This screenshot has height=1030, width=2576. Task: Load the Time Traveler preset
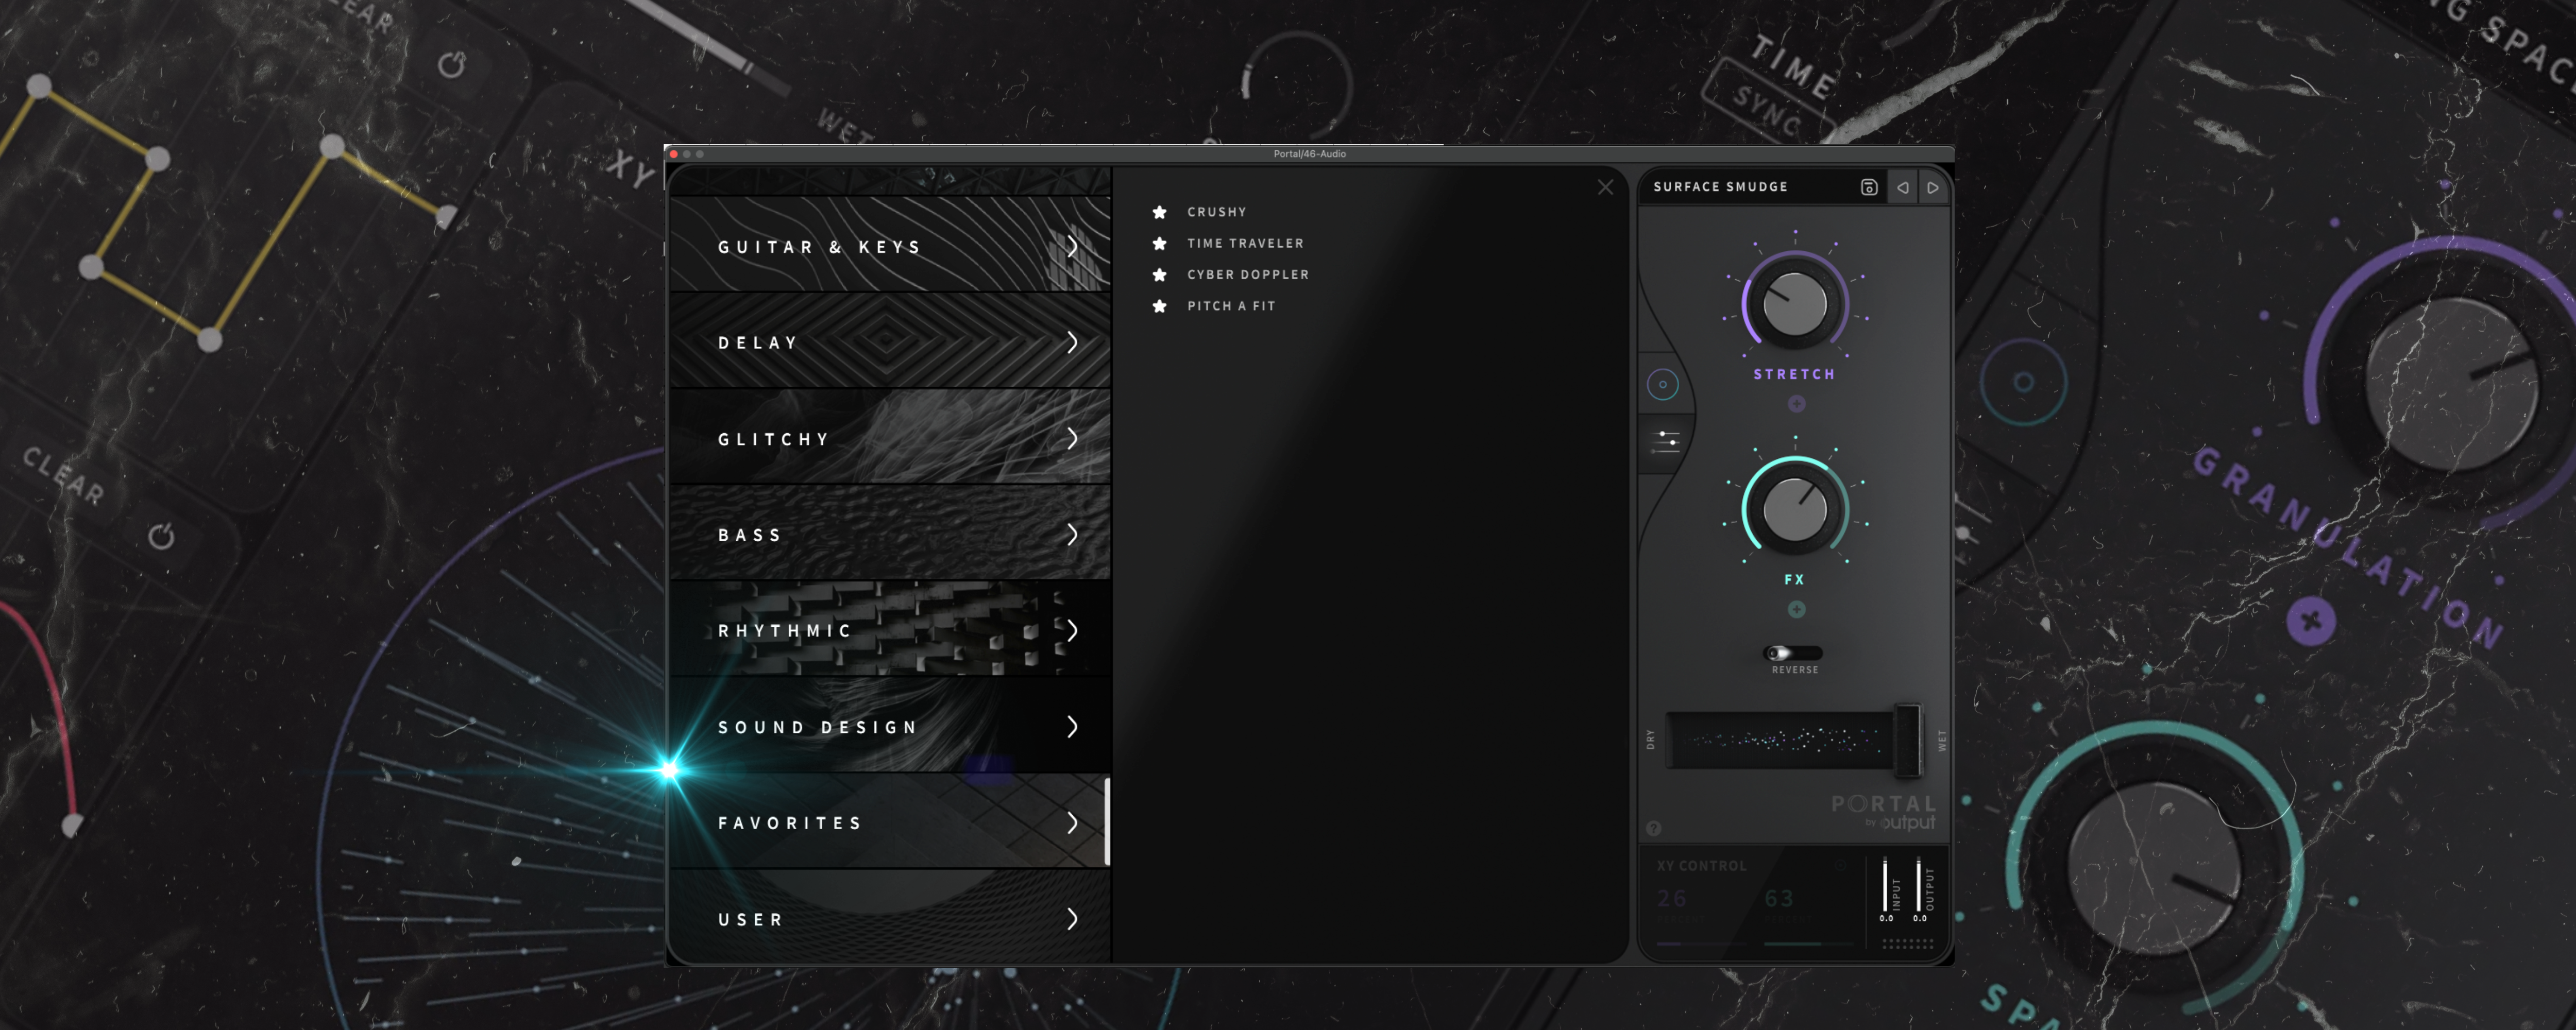(x=1245, y=243)
